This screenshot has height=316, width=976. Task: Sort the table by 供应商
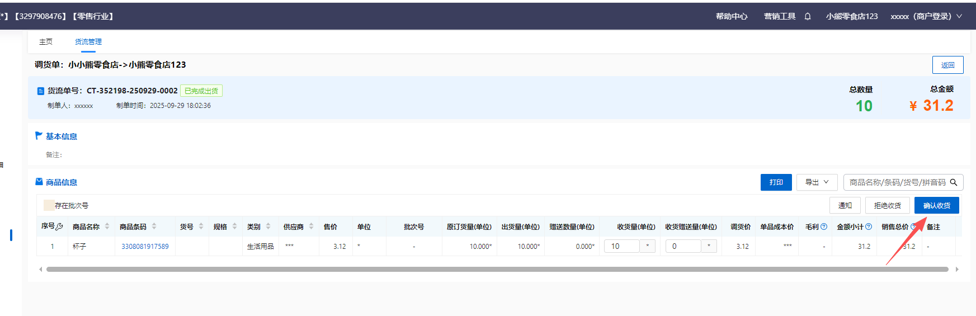(311, 227)
